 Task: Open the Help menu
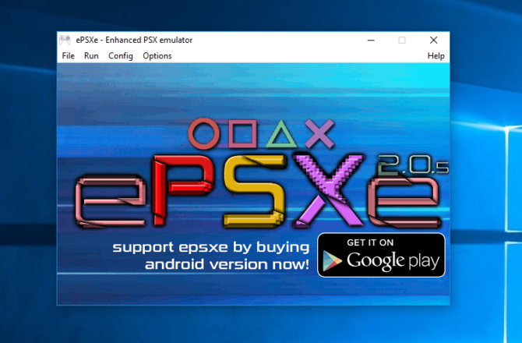click(436, 56)
